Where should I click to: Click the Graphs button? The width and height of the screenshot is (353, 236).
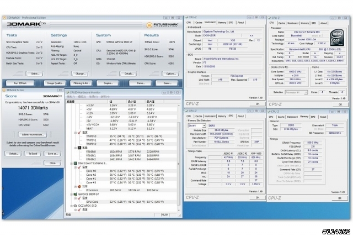[x=108, y=83]
